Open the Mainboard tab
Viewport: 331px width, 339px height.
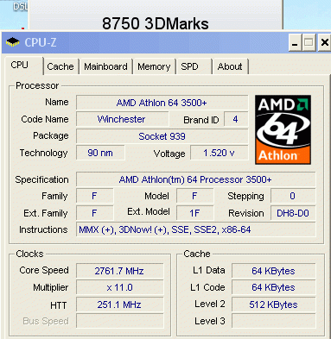(x=105, y=66)
